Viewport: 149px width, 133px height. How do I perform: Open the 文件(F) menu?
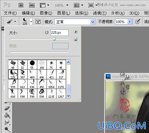coord(10,13)
